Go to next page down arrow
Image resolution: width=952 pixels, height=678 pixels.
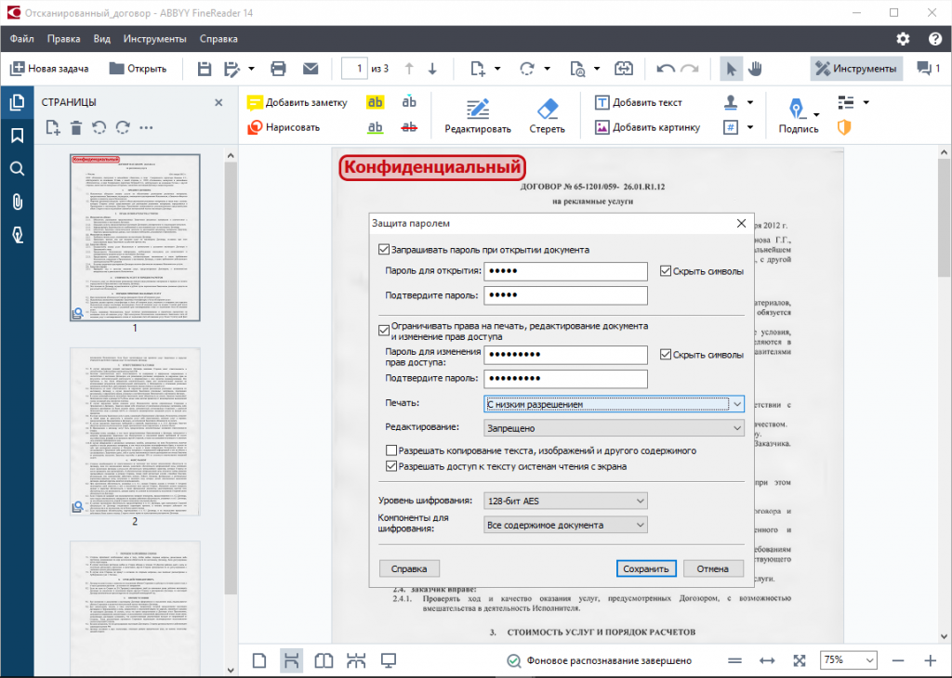[x=432, y=69]
